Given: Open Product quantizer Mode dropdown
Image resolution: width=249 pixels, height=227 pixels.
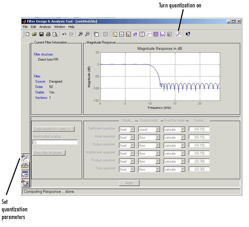Looking at the screenshot, I should coord(127,161).
